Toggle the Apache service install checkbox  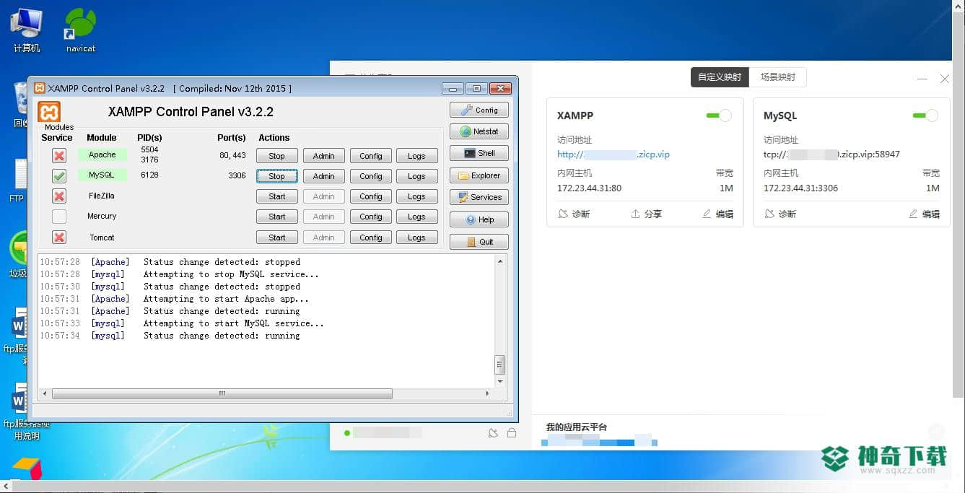[x=59, y=155]
